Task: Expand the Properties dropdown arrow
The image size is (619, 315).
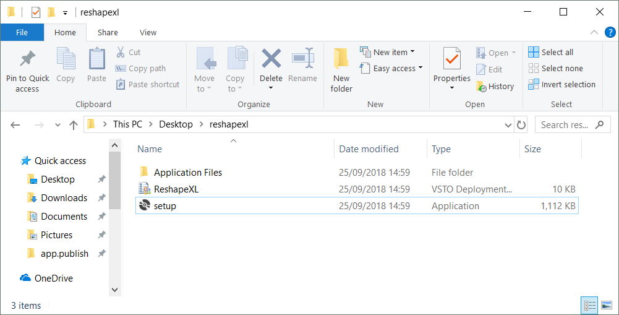Action: tap(452, 88)
